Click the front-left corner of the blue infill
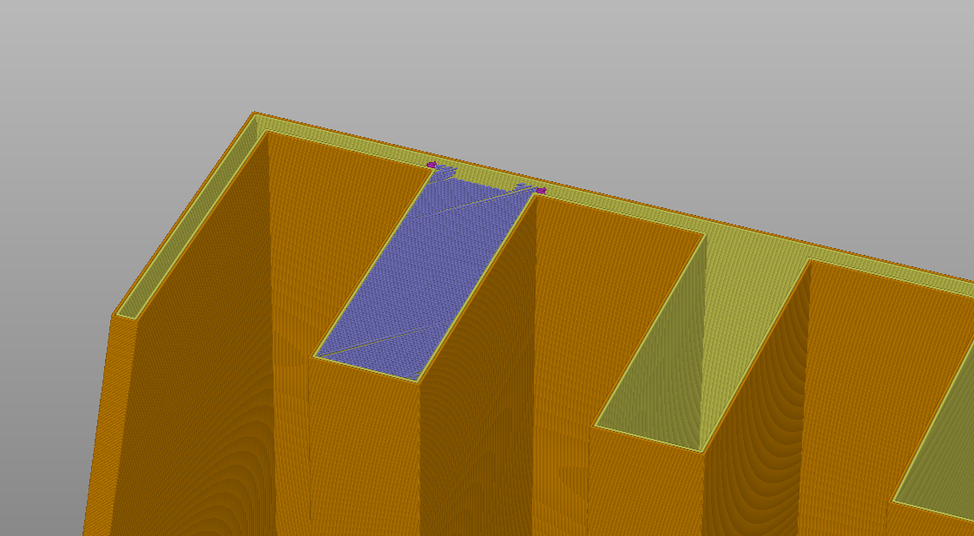Viewport: 974px width, 536px height. tap(318, 355)
